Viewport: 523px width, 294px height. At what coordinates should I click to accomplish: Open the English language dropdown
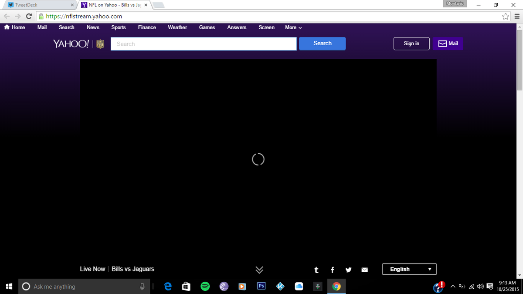[409, 269]
